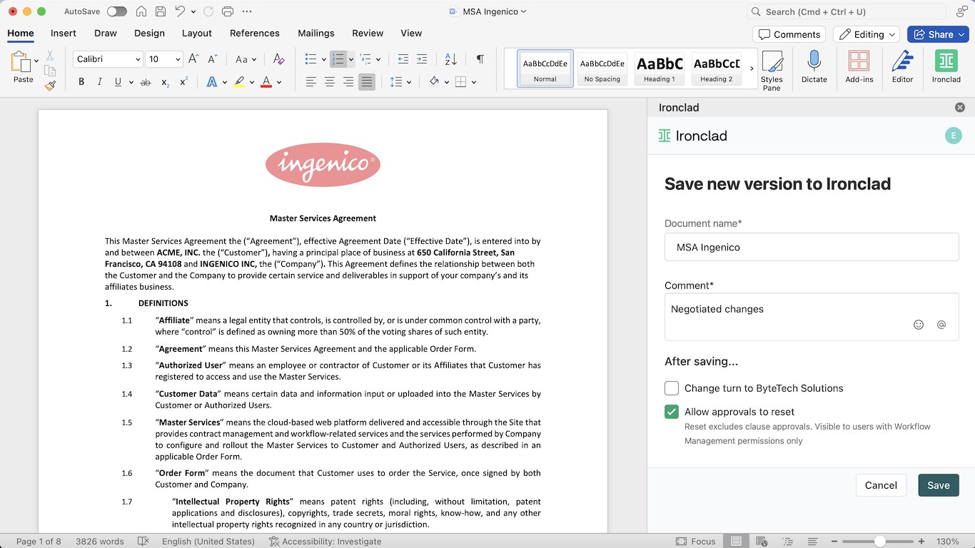Open the Change Case dropdown
Image resolution: width=975 pixels, height=548 pixels.
click(246, 59)
